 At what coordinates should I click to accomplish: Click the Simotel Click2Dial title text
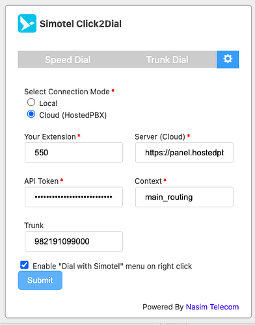click(x=81, y=24)
